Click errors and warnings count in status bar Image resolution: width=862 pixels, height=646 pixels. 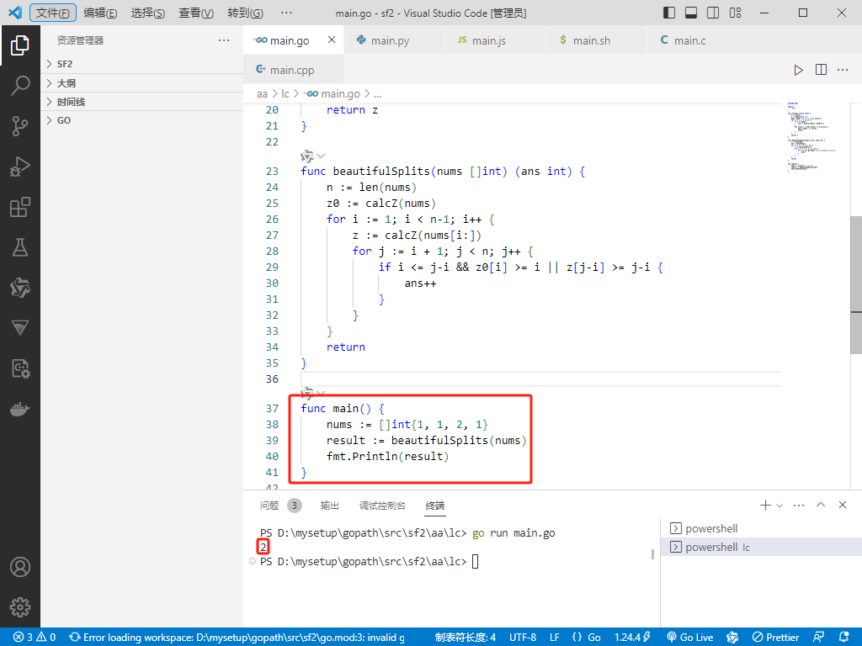click(x=35, y=638)
